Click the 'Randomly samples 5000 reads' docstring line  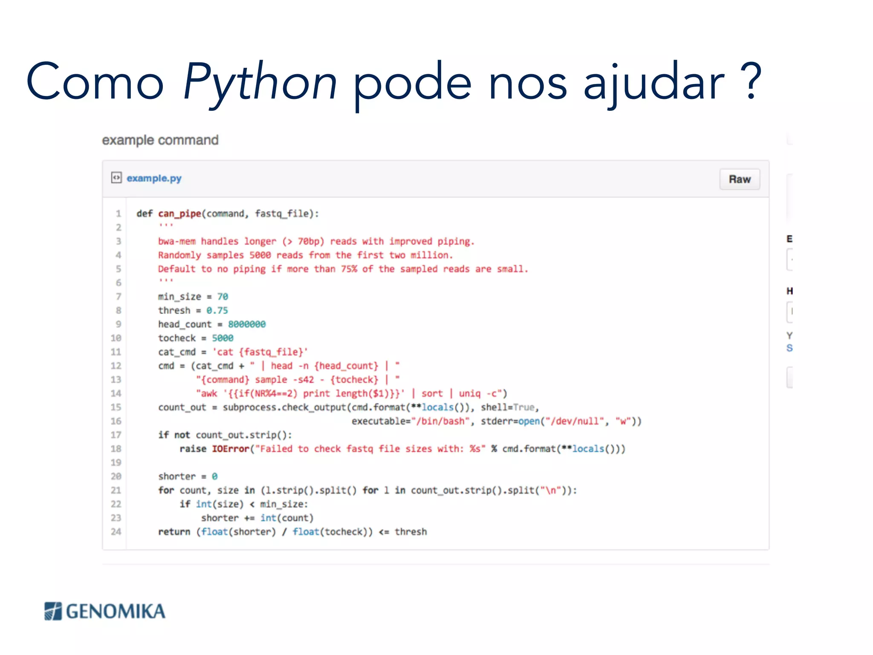tap(305, 255)
